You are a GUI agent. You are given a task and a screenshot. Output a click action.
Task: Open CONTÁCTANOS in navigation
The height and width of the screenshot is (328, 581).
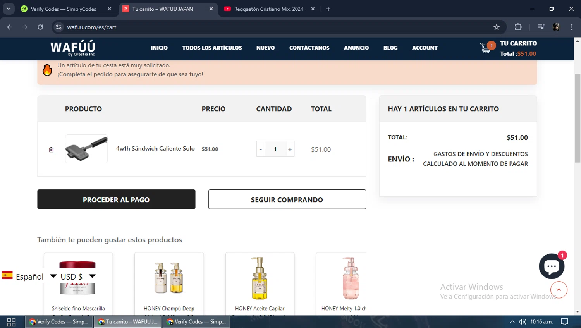pyautogui.click(x=309, y=48)
